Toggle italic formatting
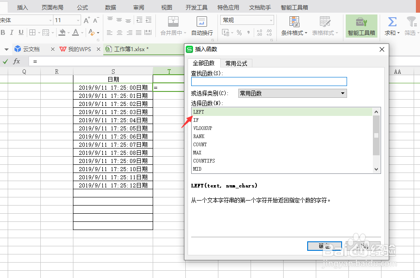Viewport: 420px width, 278px height. point(11,33)
